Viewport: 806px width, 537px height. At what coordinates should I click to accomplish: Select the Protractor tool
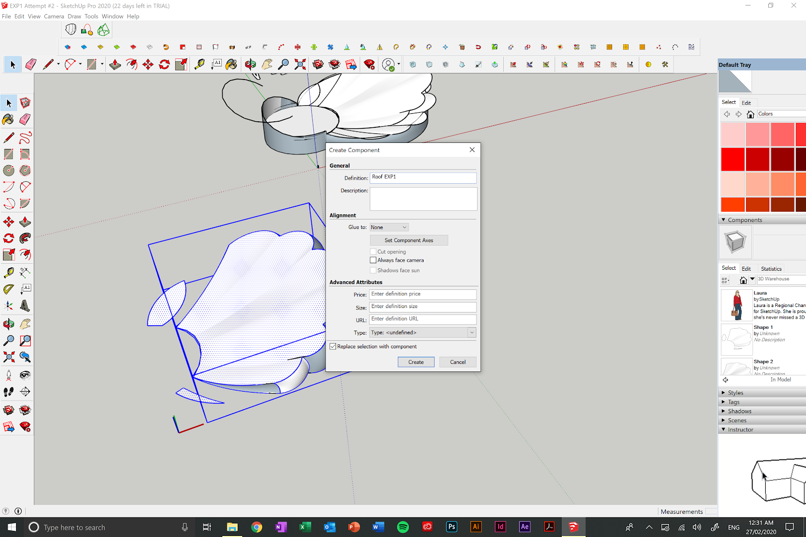pos(9,289)
